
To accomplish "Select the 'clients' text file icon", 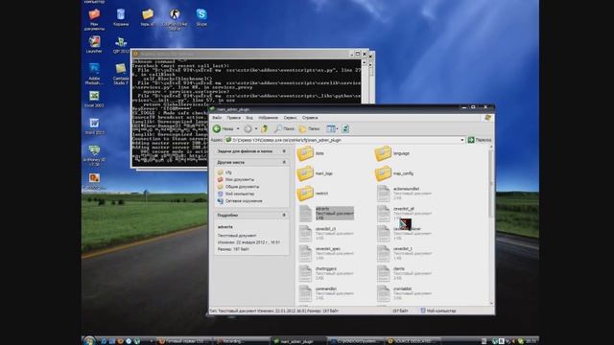I will (x=384, y=273).
